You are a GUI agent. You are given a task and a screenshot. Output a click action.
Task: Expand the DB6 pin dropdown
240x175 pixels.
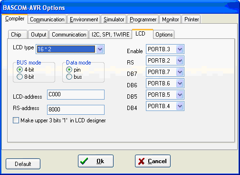pos(180,83)
